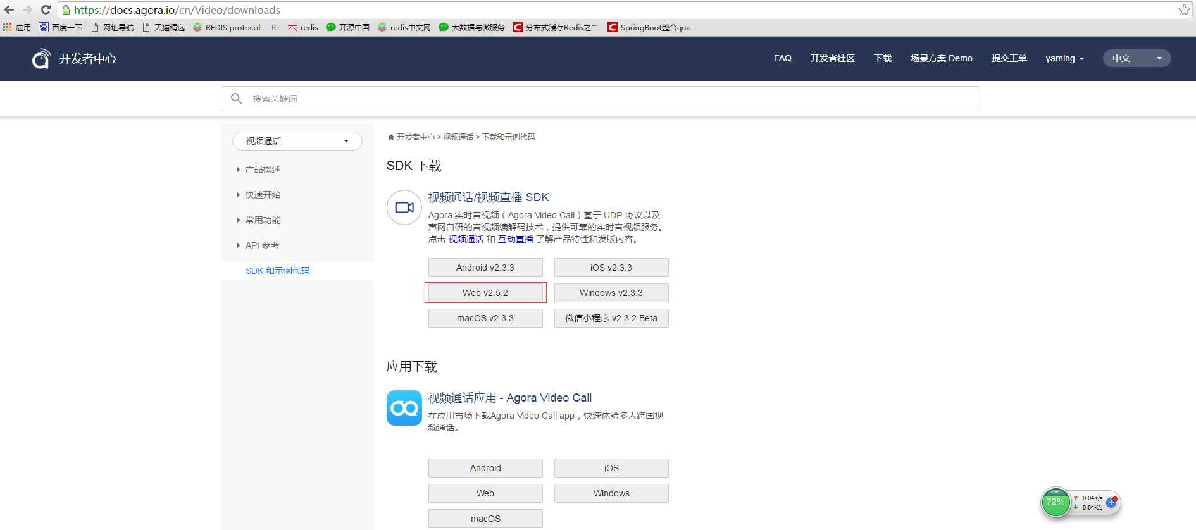Image resolution: width=1196 pixels, height=530 pixels.
Task: Download Windows v2.3.3 SDK
Action: pos(611,293)
